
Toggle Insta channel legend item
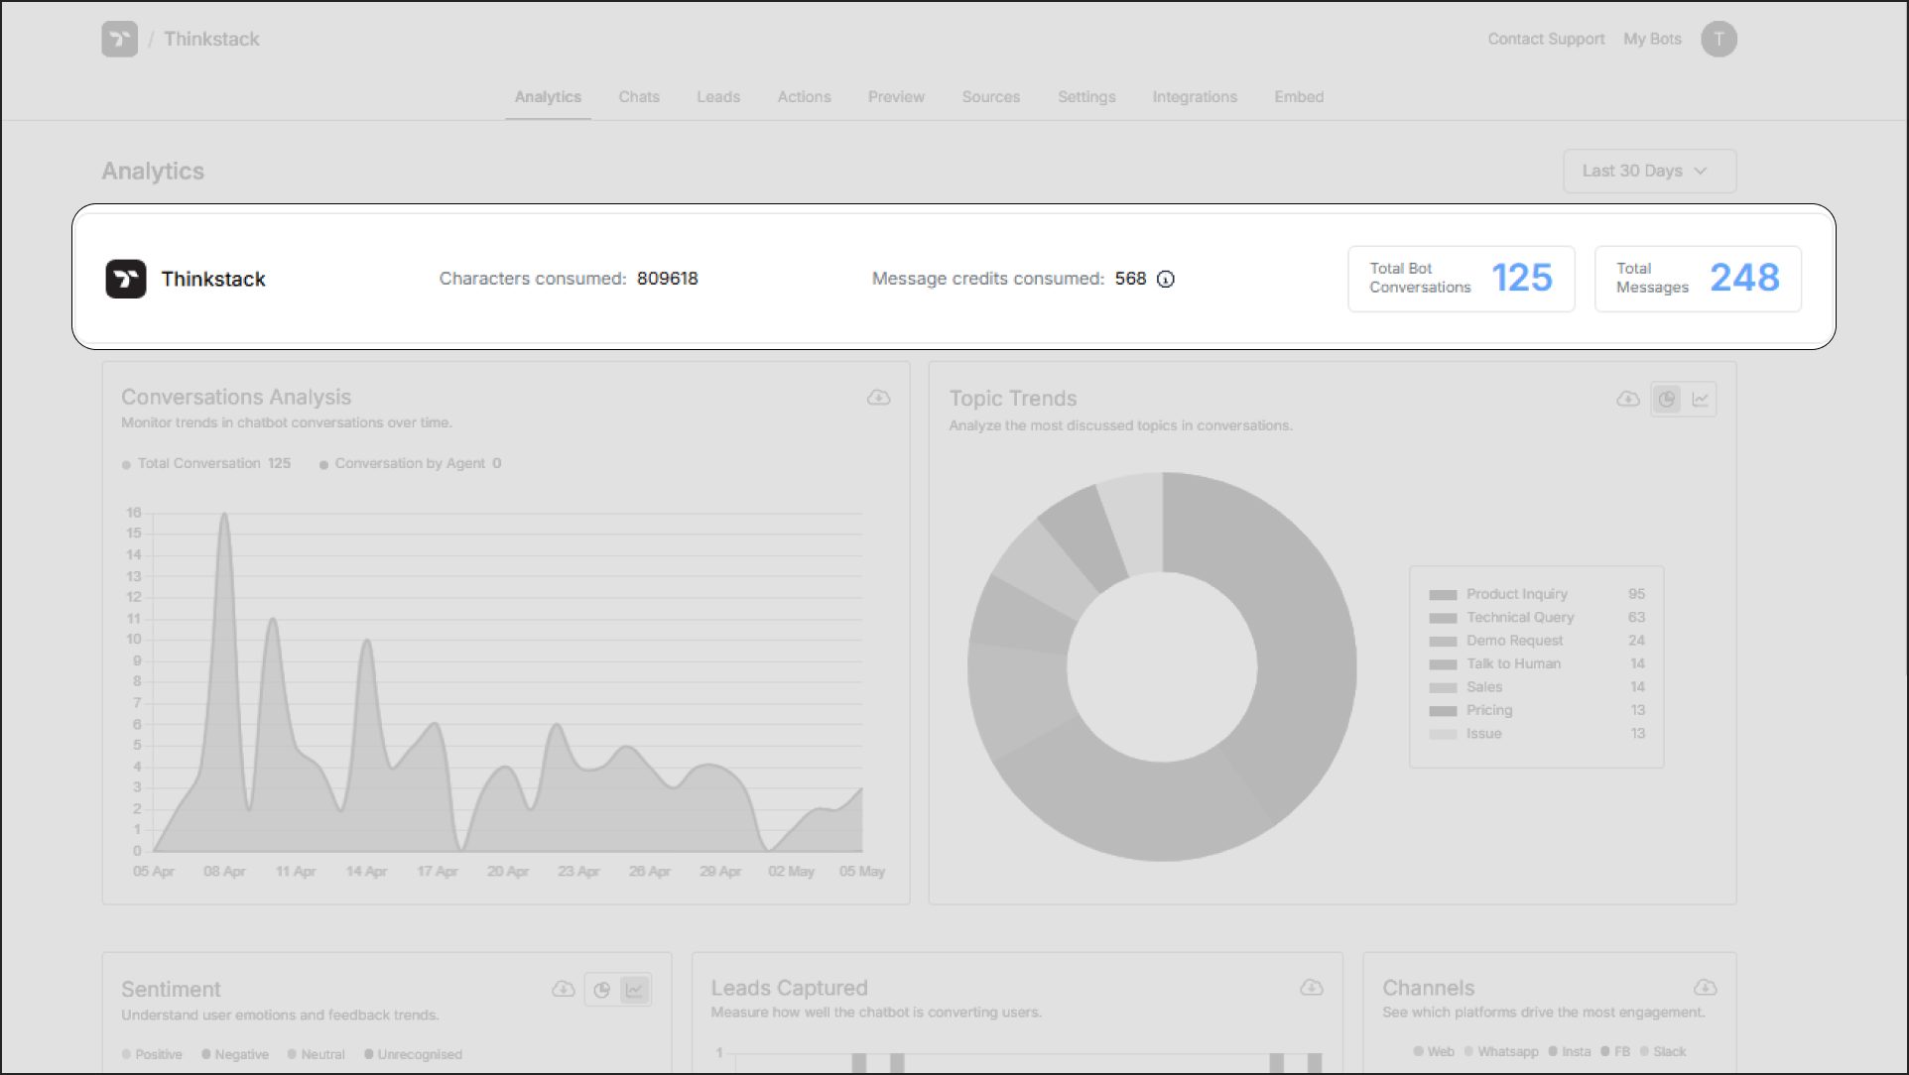(1570, 1051)
